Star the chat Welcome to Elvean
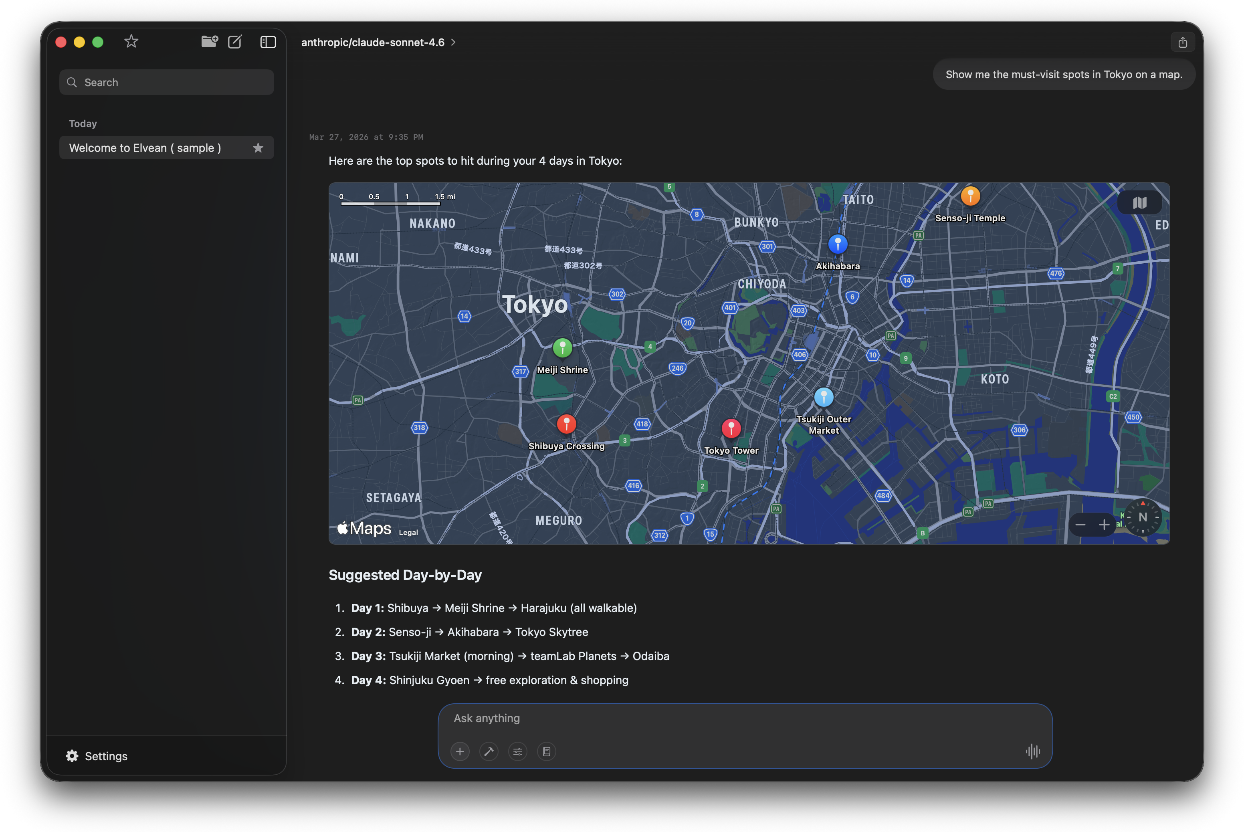The height and width of the screenshot is (832, 1244). (258, 147)
